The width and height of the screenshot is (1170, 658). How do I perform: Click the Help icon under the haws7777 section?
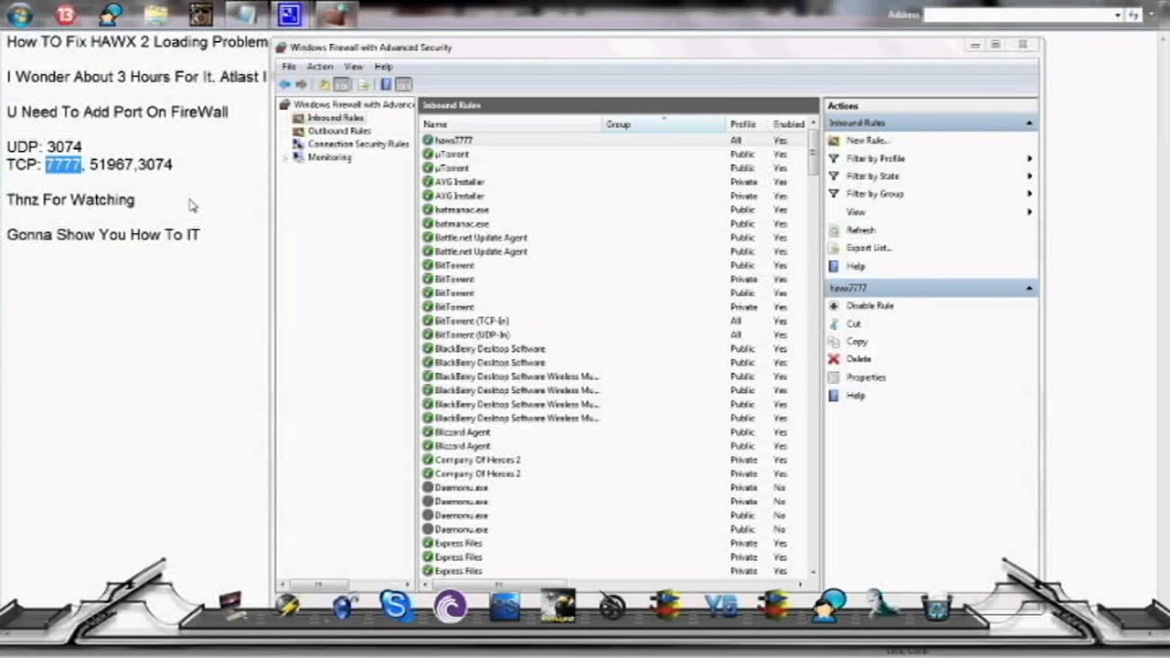(834, 396)
